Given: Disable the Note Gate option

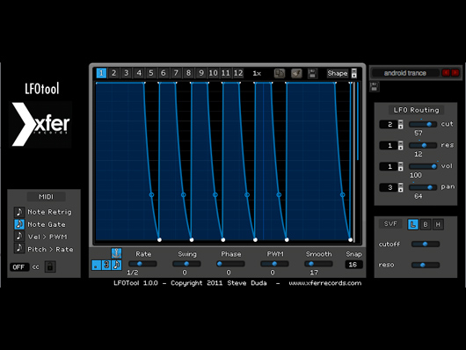Looking at the screenshot, I should point(19,224).
